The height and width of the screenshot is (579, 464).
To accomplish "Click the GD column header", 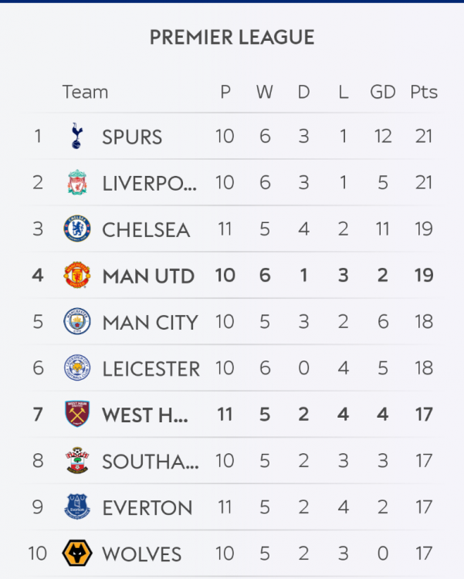I will coord(382,92).
